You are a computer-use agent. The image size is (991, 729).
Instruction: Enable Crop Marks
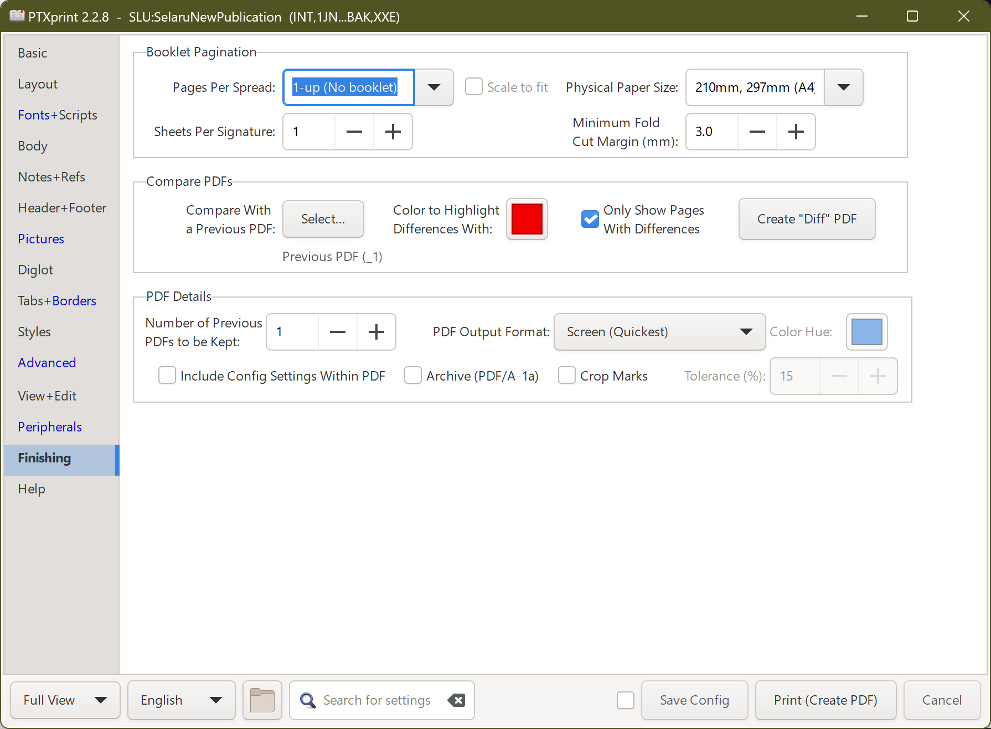[566, 376]
